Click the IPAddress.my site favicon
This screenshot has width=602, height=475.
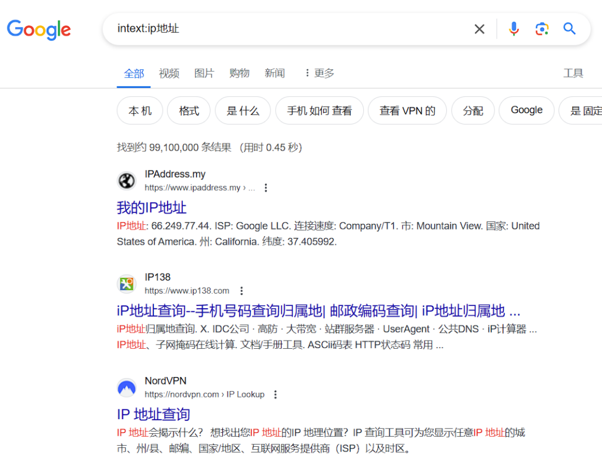[127, 181]
